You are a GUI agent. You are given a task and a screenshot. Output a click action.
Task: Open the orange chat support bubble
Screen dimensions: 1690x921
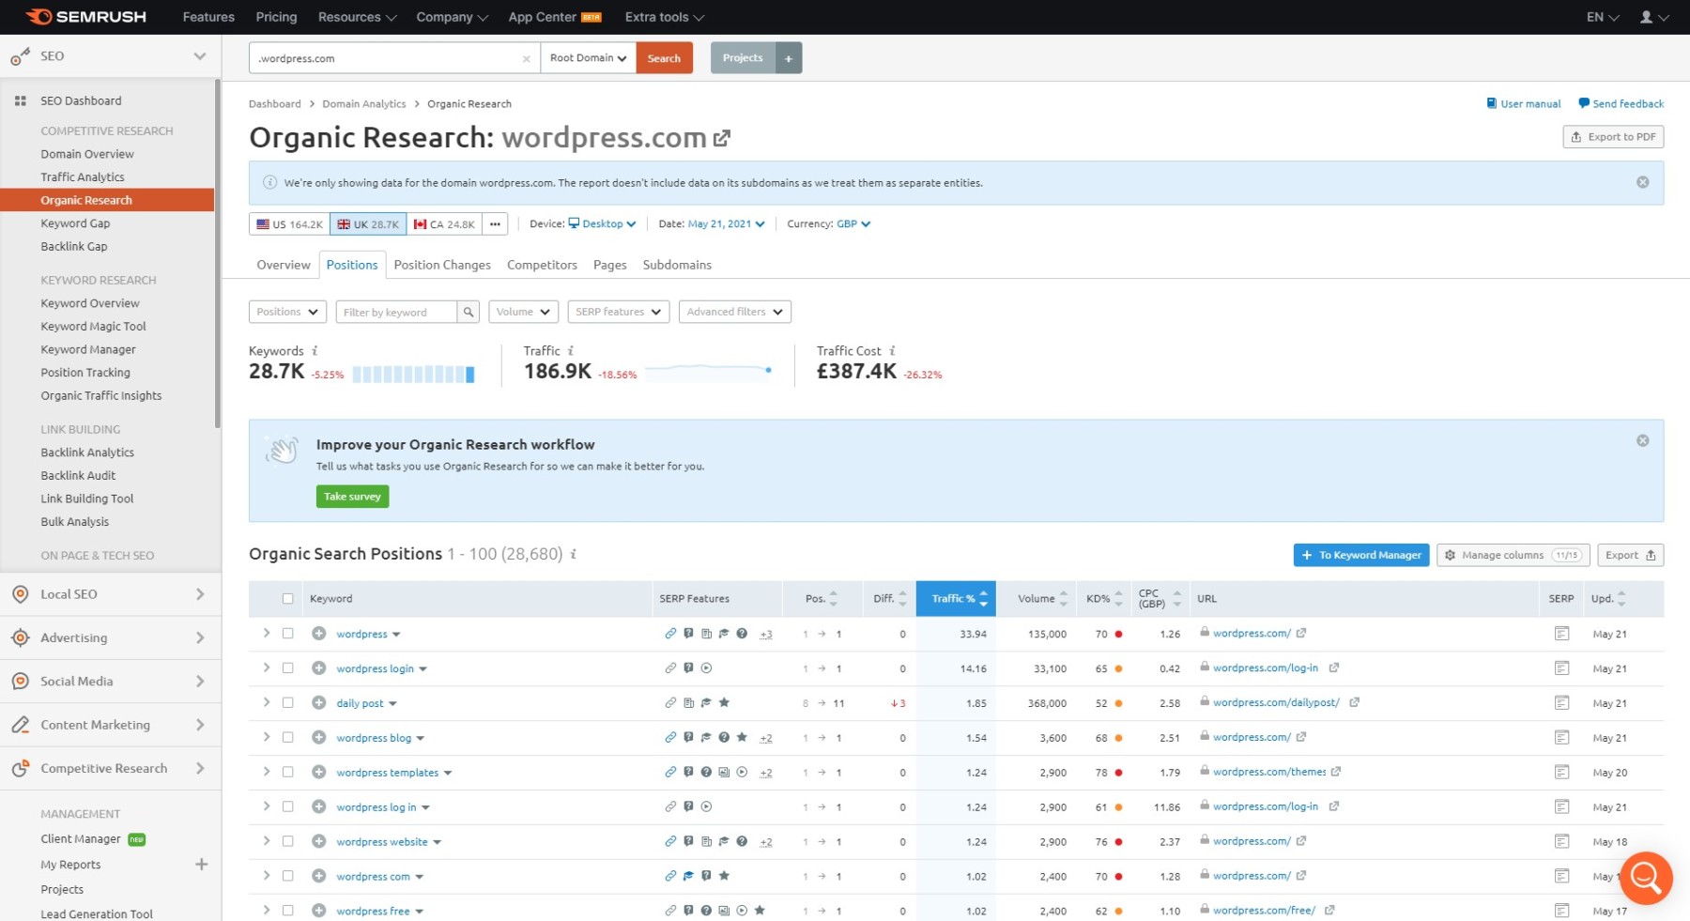point(1646,878)
